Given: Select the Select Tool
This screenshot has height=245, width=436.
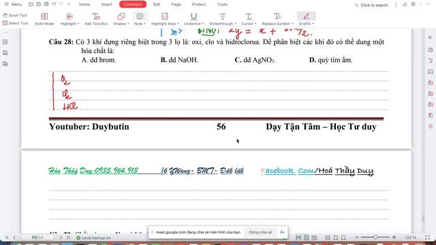Looking at the screenshot, I should (x=15, y=23).
